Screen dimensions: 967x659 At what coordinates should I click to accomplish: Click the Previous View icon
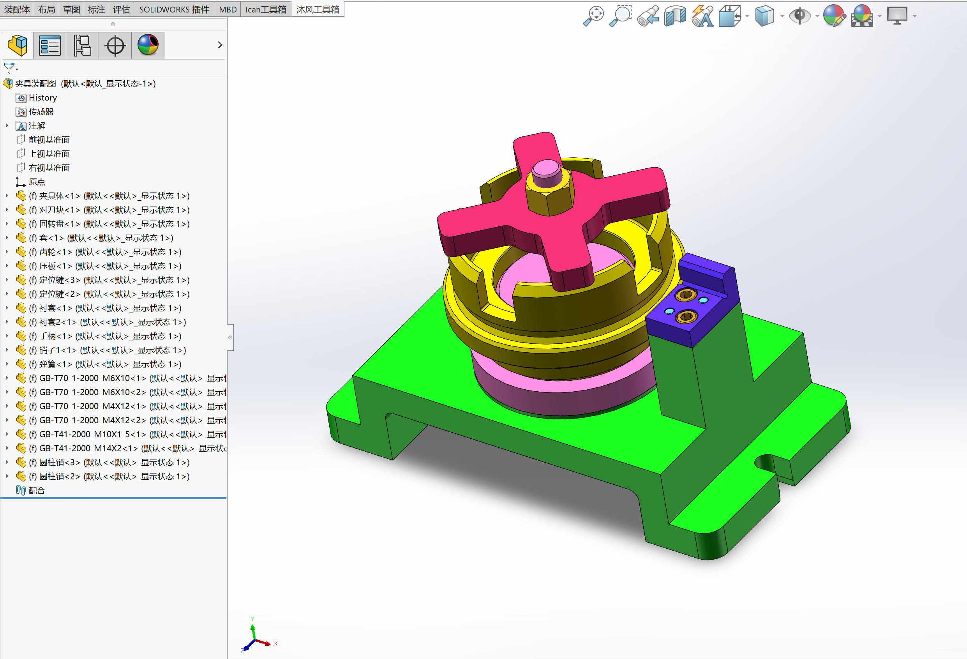click(648, 16)
